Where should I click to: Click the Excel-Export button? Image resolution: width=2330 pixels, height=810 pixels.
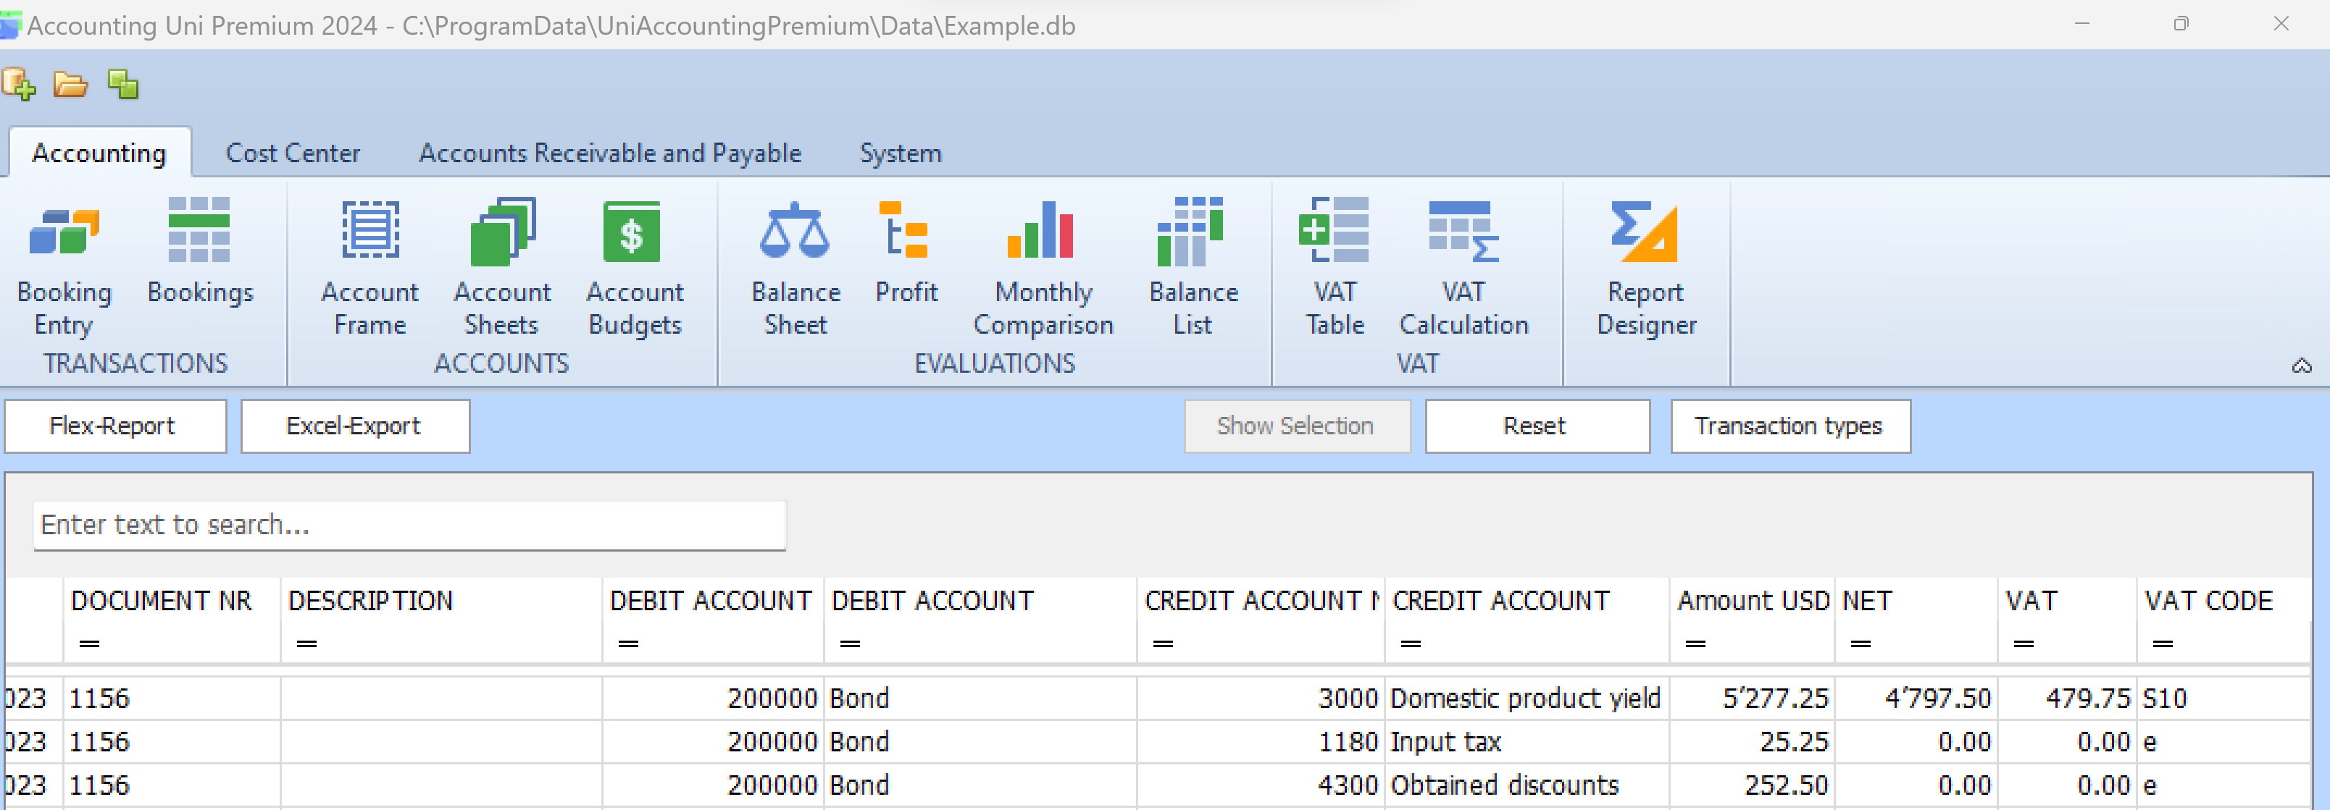(x=354, y=426)
